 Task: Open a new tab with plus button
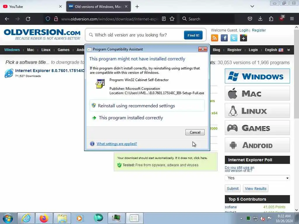tap(137, 7)
